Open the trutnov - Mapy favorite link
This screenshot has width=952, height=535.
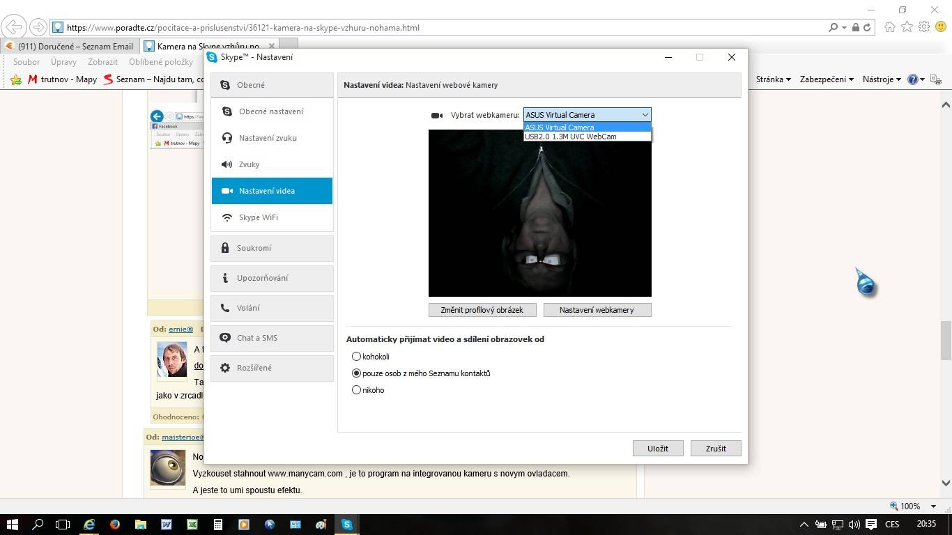click(x=62, y=79)
